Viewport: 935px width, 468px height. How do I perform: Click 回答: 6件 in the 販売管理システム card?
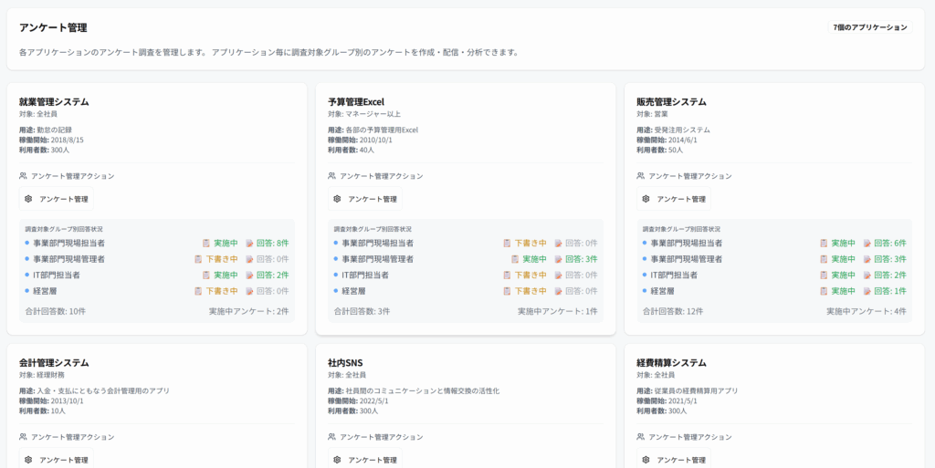click(889, 244)
